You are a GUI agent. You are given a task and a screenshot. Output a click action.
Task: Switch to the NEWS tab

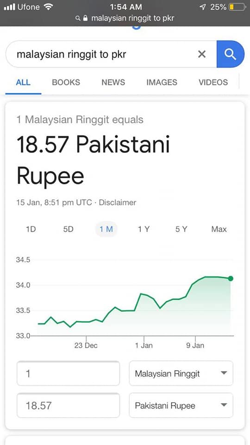point(113,83)
